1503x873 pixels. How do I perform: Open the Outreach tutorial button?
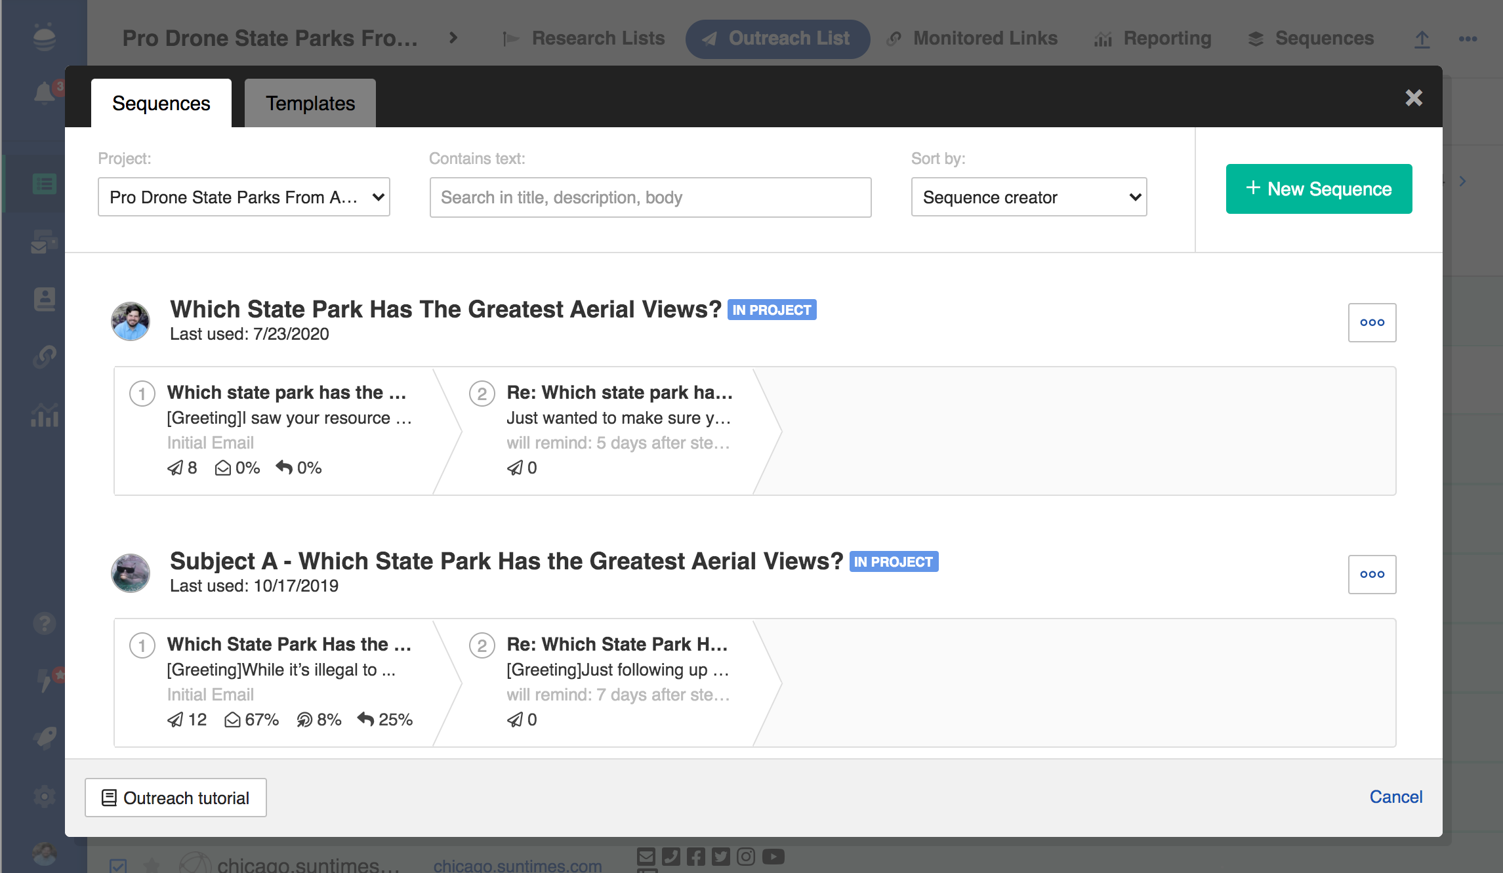coord(176,798)
